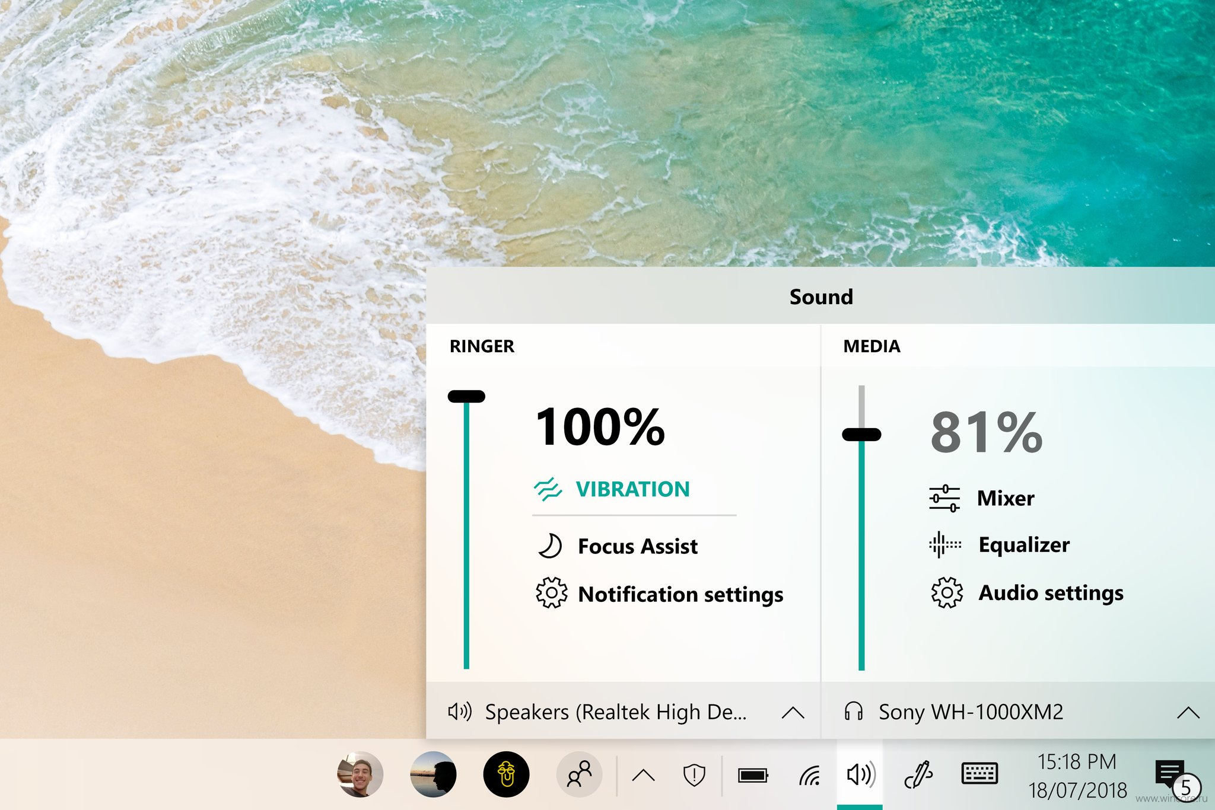Select the Speakers (Realtek High De... output
This screenshot has width=1215, height=810.
(x=616, y=712)
